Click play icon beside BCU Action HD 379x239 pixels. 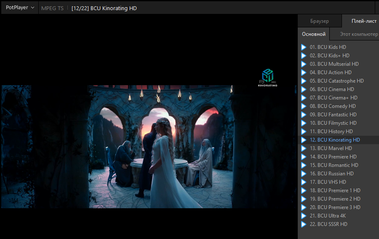(x=304, y=73)
